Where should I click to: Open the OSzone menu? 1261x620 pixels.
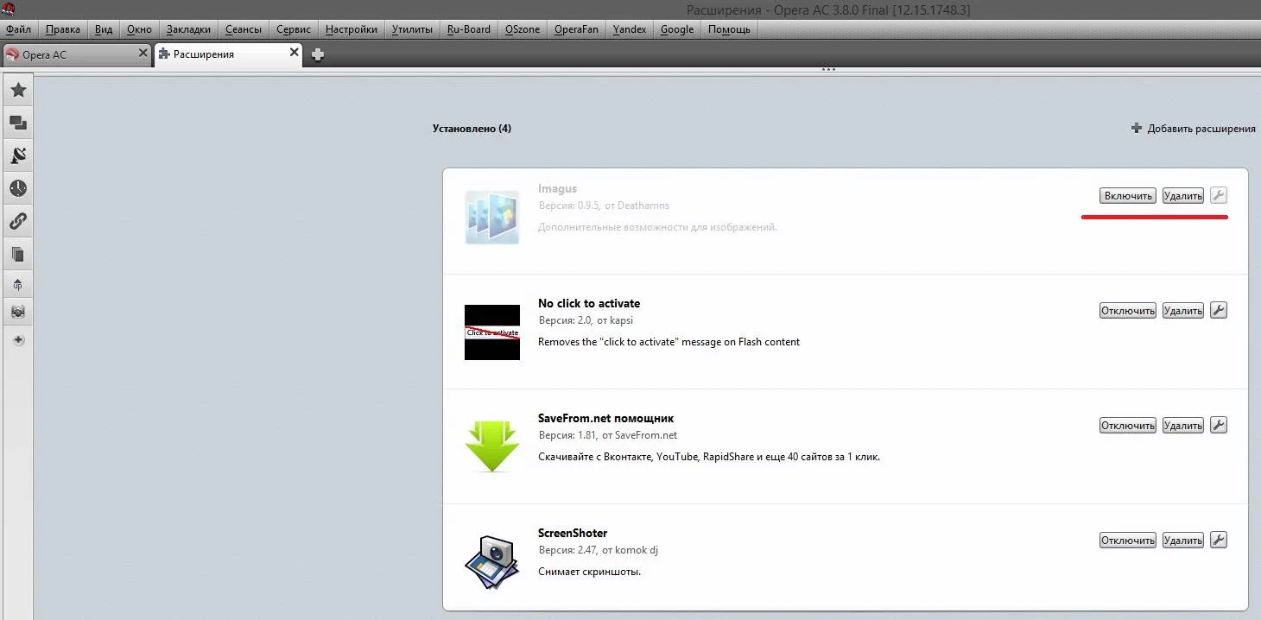pyautogui.click(x=523, y=29)
